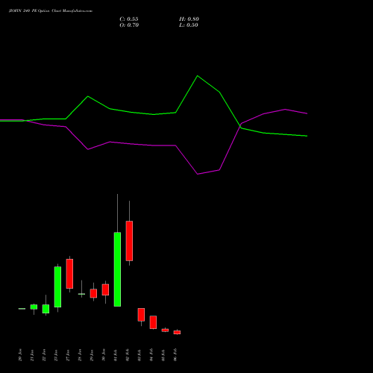Click the close value 'C: 0.55'
Viewport: 373px width, 373px height.
pyautogui.click(x=129, y=19)
